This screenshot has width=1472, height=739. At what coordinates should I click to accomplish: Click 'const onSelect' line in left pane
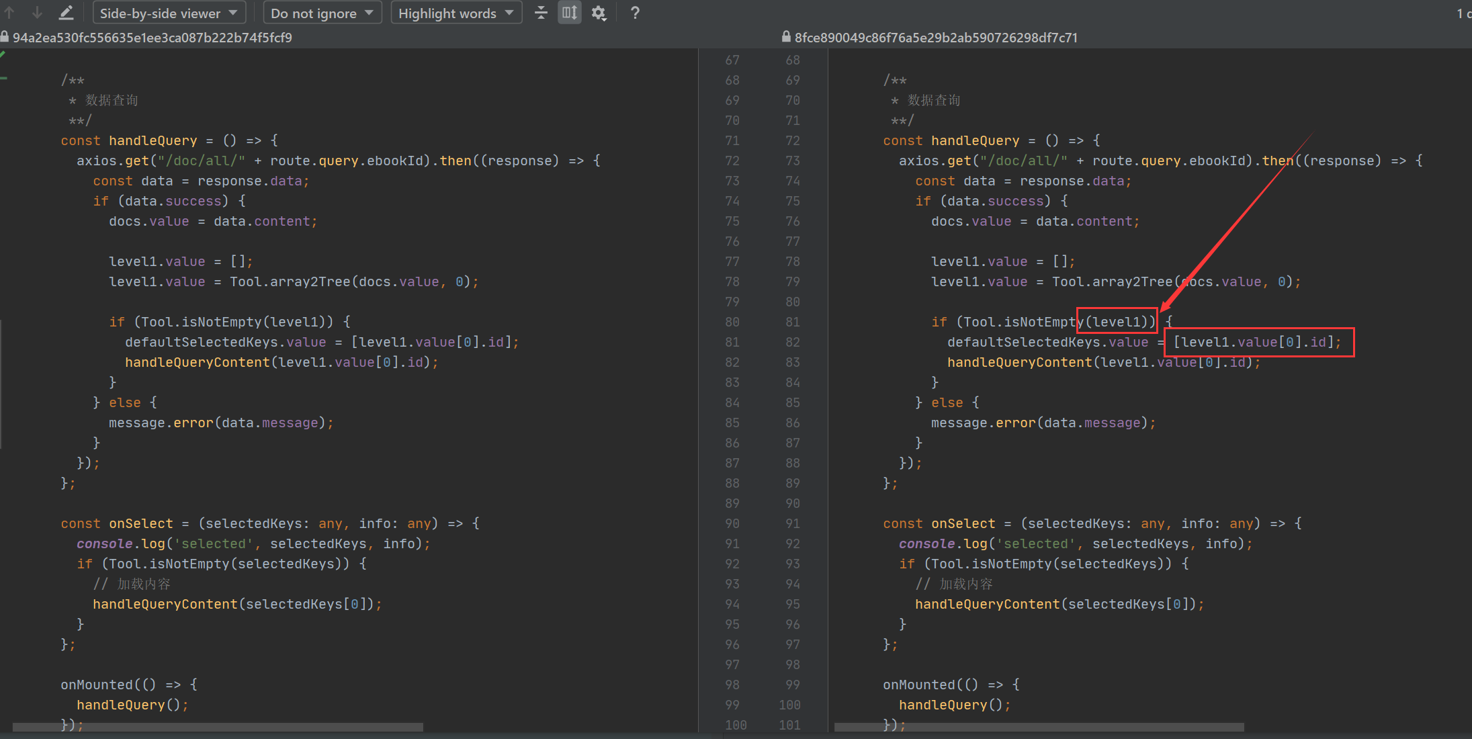click(x=270, y=523)
